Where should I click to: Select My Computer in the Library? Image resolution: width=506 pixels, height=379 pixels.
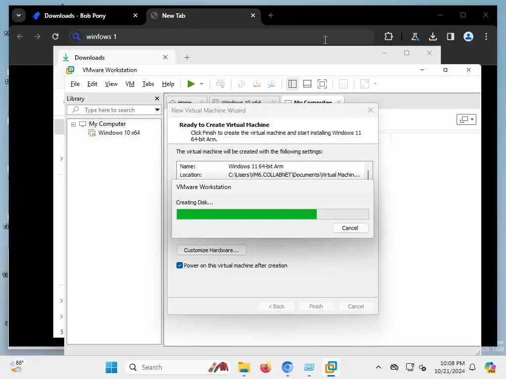107,124
